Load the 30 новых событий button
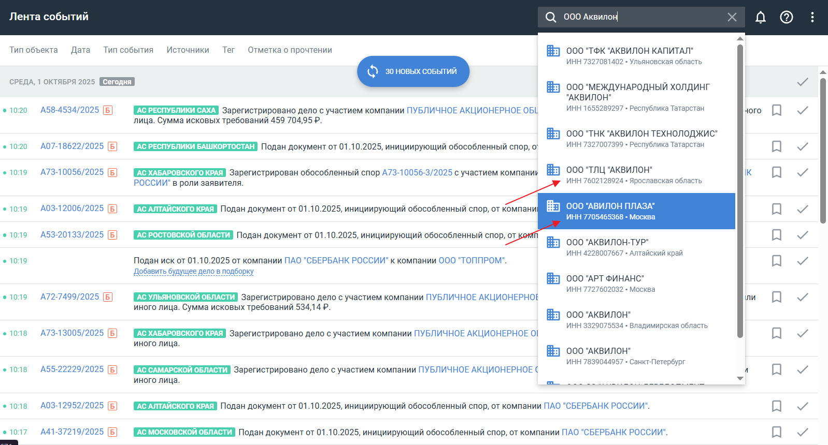828x445 pixels. click(x=413, y=71)
